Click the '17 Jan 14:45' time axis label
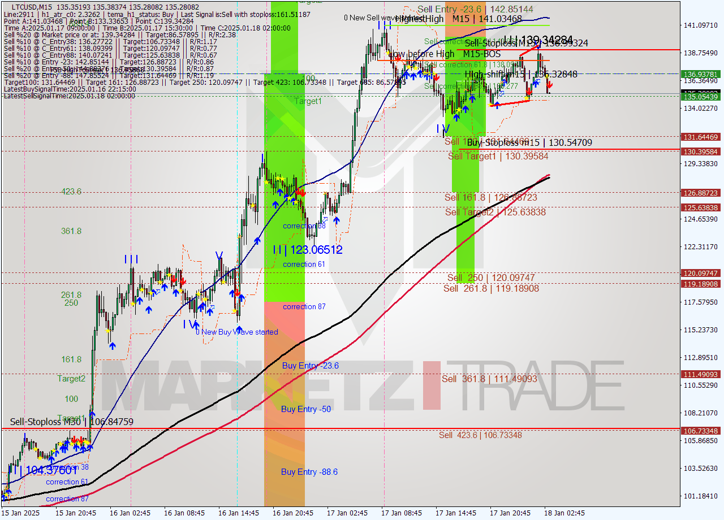This screenshot has height=520, width=724. tap(456, 513)
